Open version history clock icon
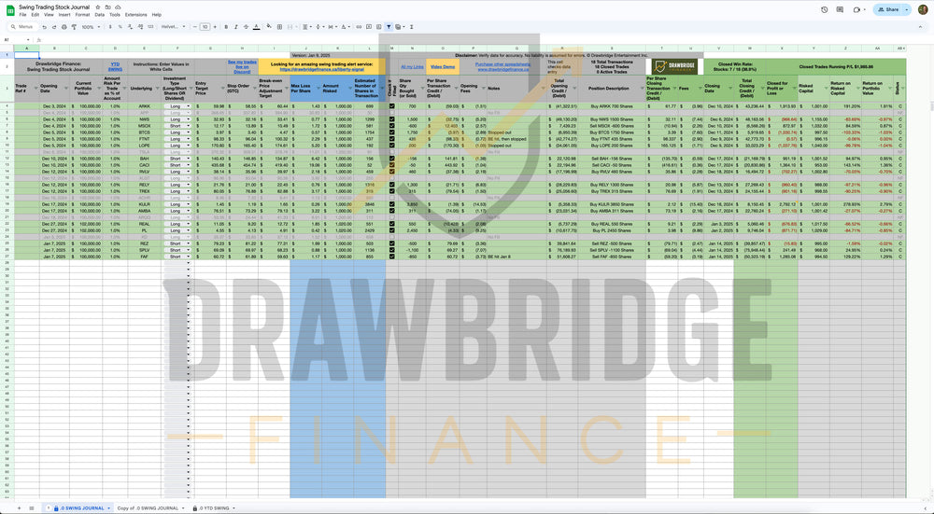 (x=825, y=9)
